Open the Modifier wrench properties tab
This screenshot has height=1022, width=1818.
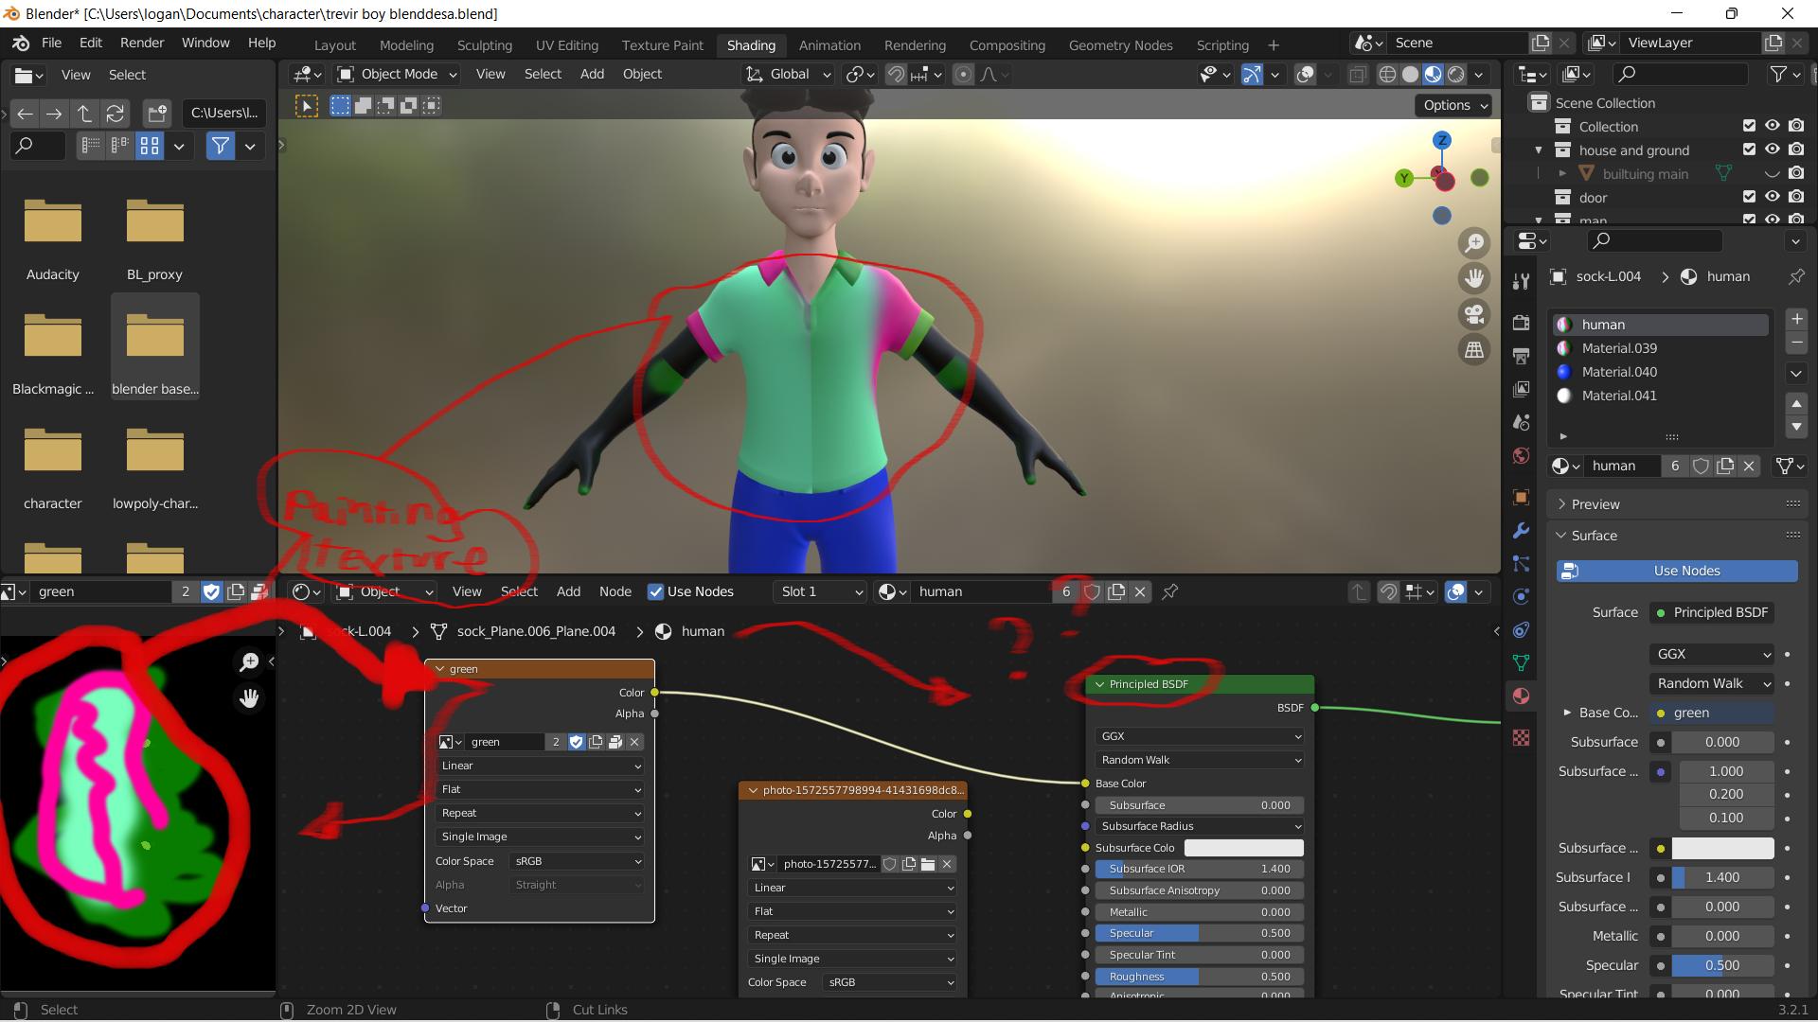pyautogui.click(x=1522, y=530)
